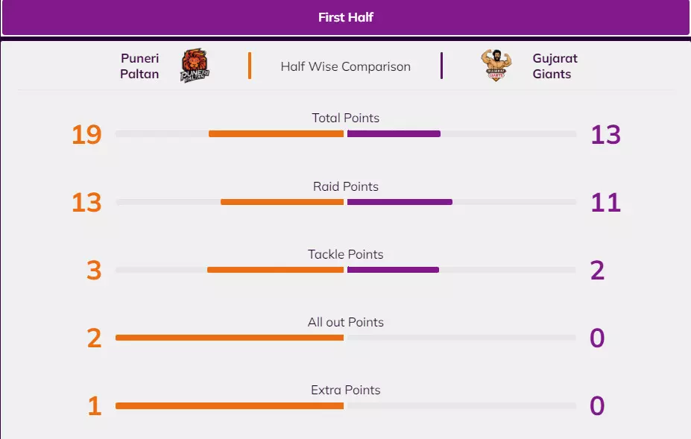
Task: Click the Gujarat Giants team name
Action: coord(555,66)
